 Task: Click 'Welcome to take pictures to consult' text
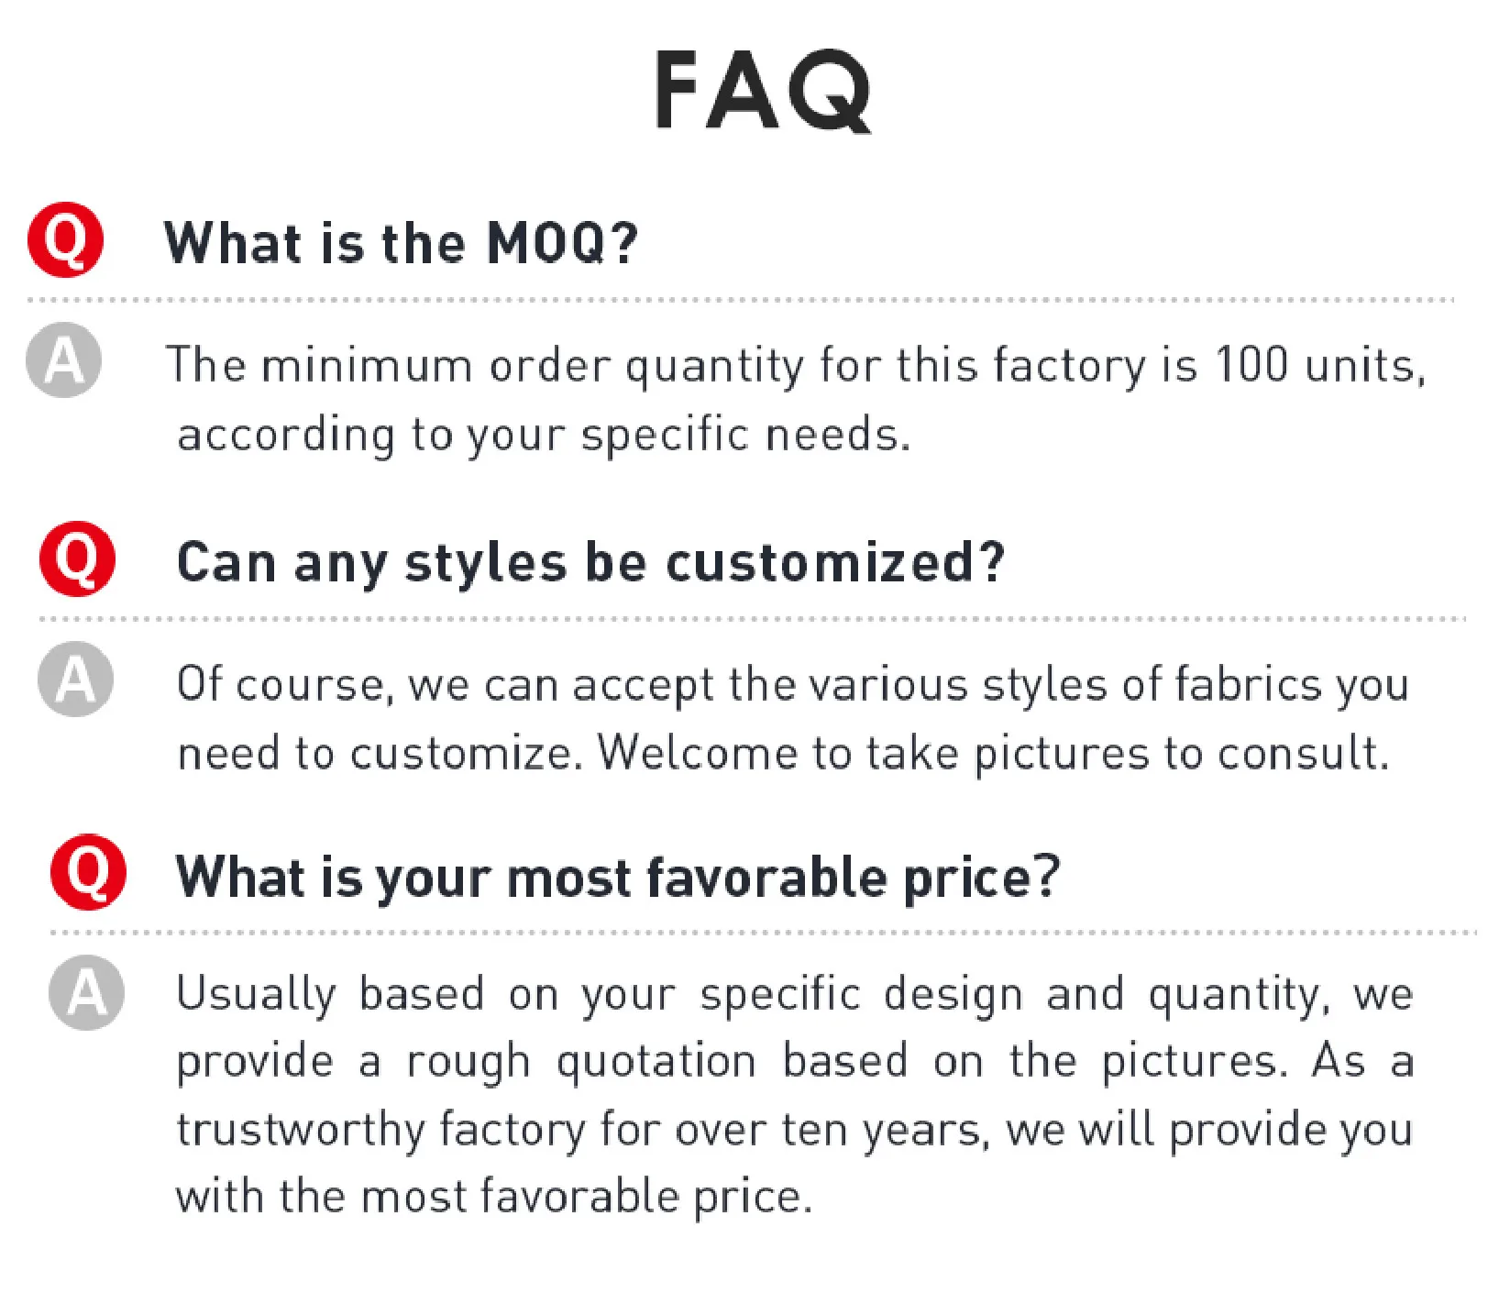click(x=993, y=754)
